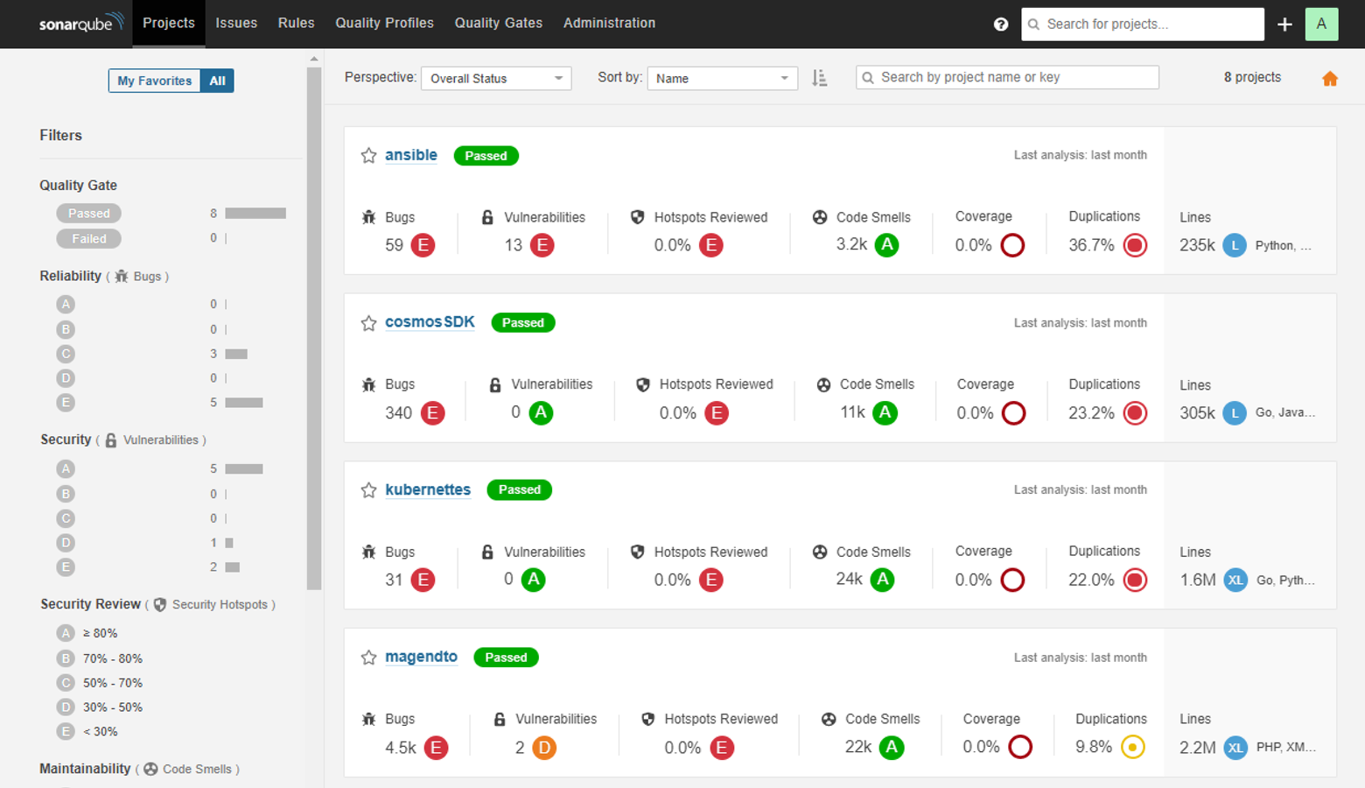This screenshot has width=1365, height=788.
Task: Open the Perspective dropdown
Action: [495, 78]
